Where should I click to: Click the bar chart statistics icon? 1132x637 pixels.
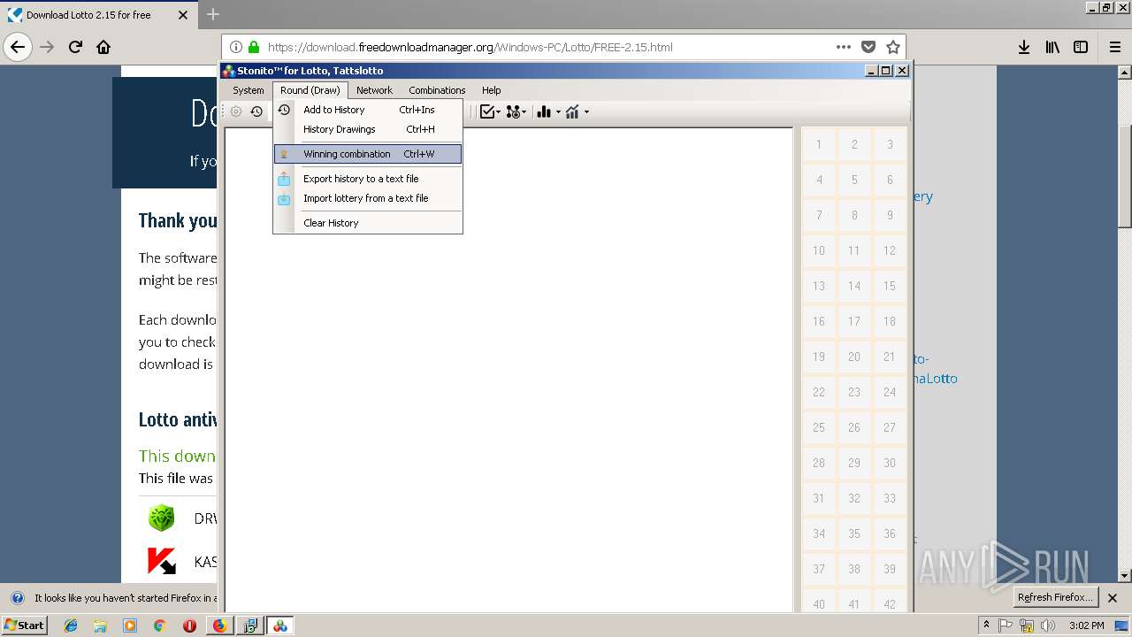(x=544, y=111)
